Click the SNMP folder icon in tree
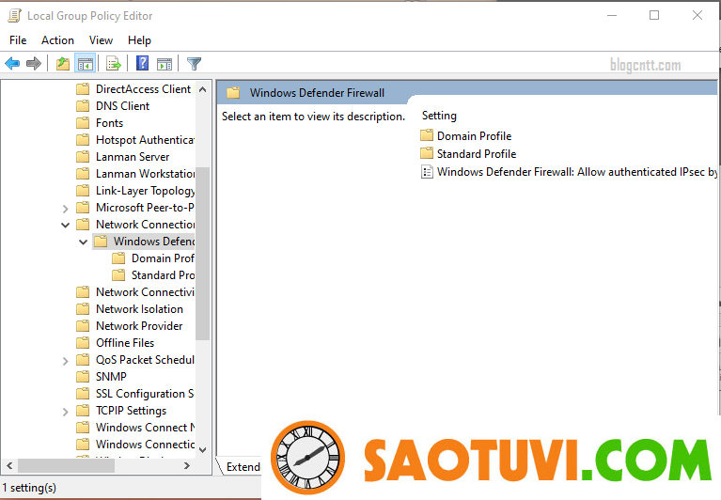The image size is (721, 500). tap(83, 377)
